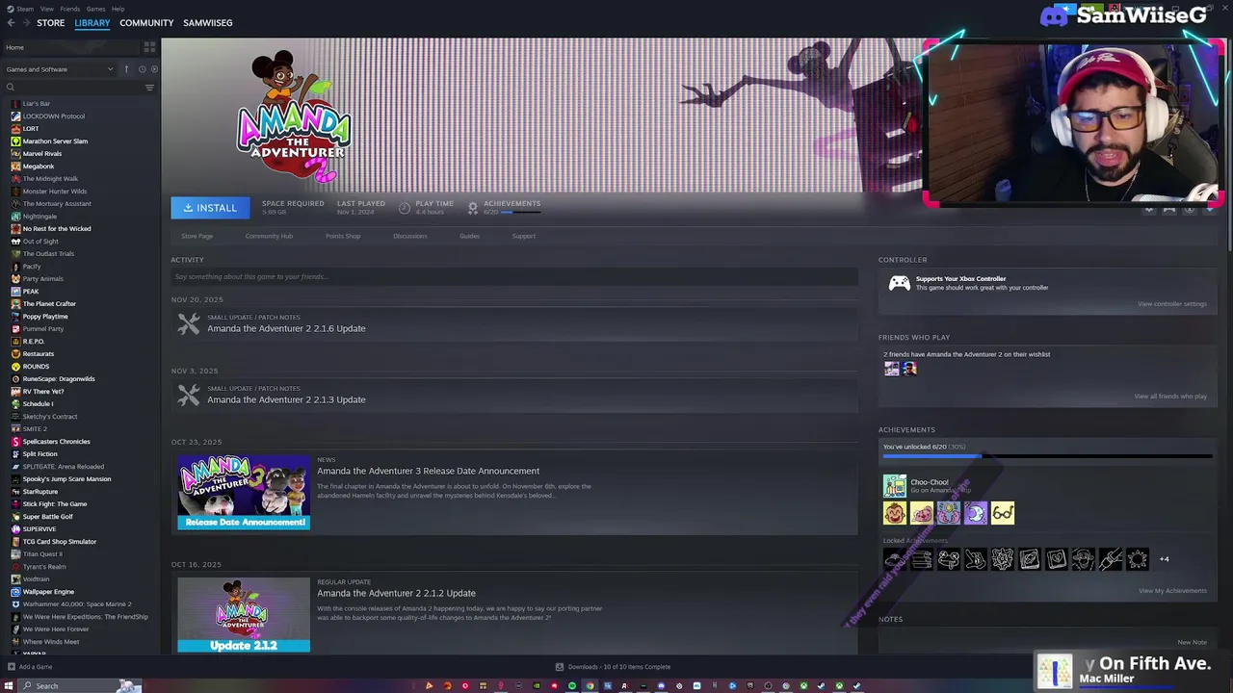1233x693 pixels.
Task: Create a New Note
Action: 1192,642
